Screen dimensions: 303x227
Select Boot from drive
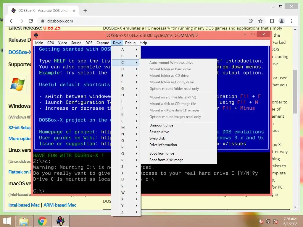(x=178, y=153)
